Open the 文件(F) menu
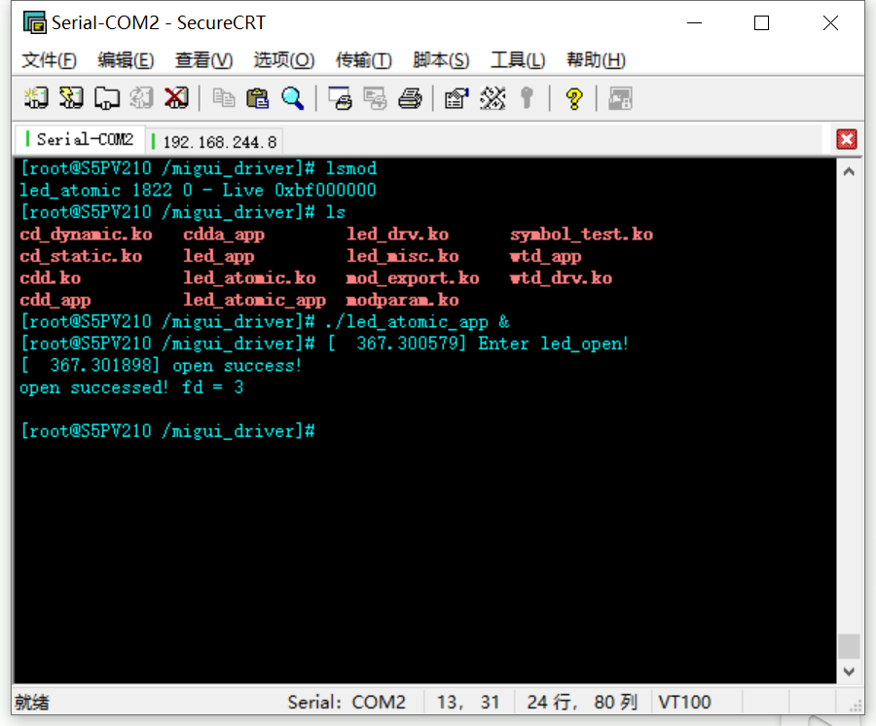 (49, 59)
